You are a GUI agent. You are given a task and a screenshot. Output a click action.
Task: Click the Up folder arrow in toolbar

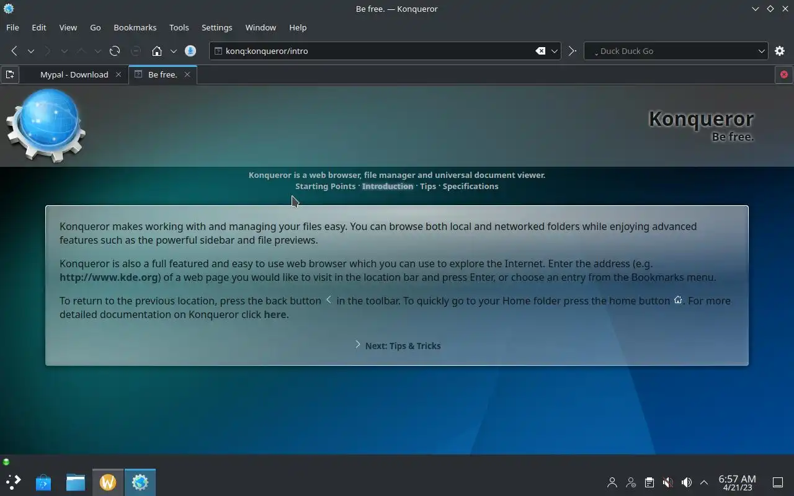[81, 51]
